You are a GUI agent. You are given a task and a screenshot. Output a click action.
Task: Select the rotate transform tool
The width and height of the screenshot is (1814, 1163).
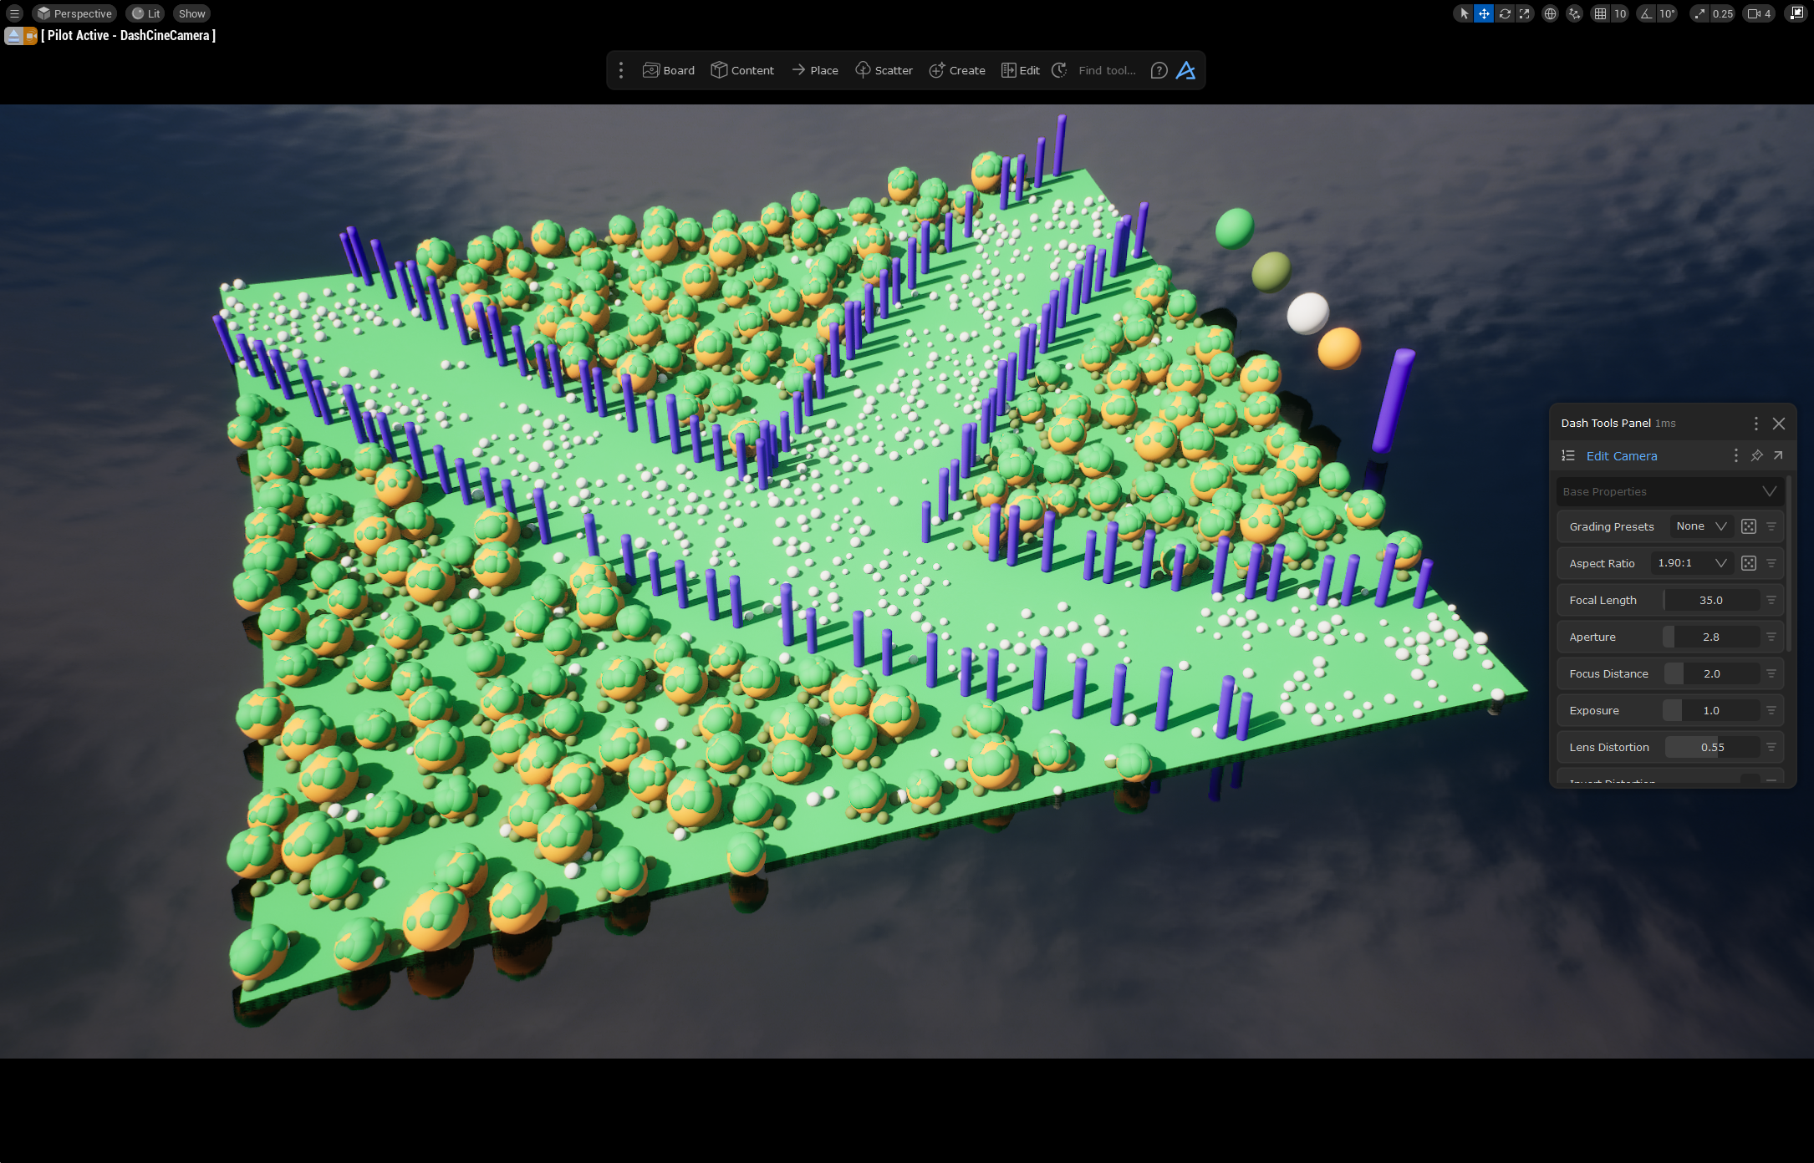(x=1504, y=13)
